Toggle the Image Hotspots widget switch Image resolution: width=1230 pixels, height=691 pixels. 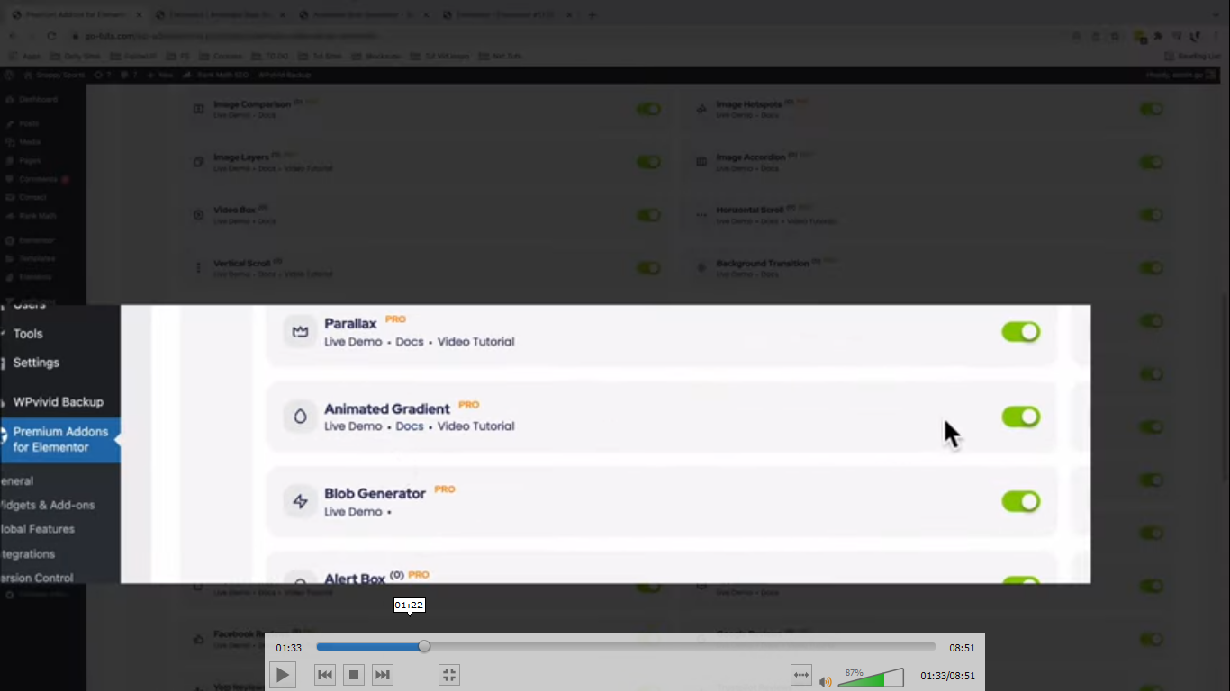click(1151, 109)
